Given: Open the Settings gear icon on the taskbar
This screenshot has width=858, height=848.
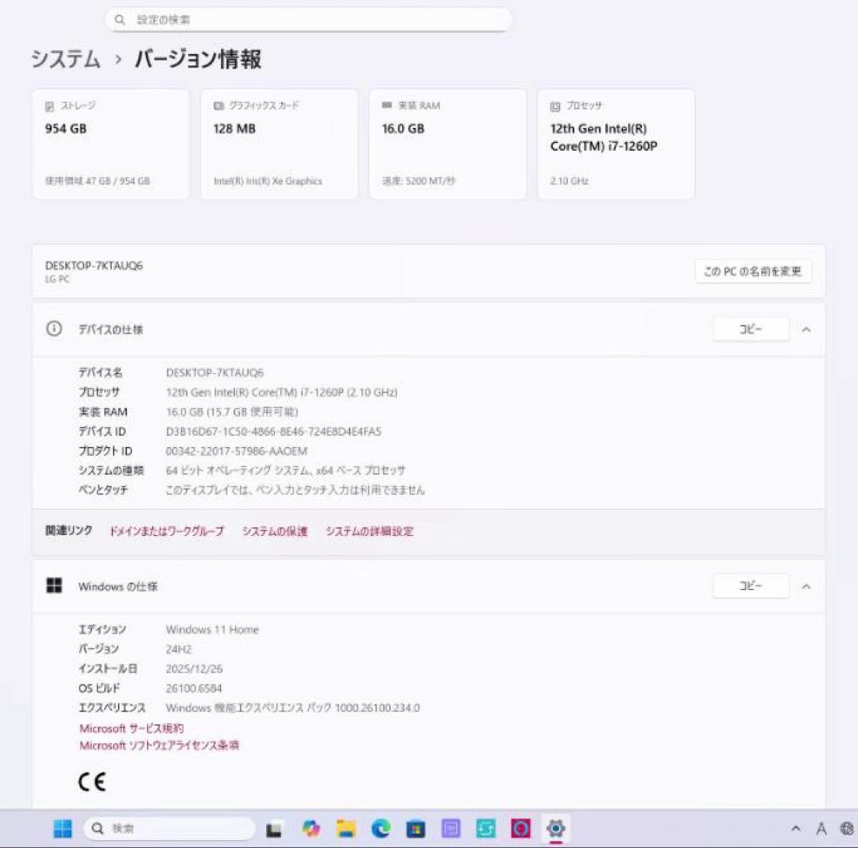Looking at the screenshot, I should 555,828.
